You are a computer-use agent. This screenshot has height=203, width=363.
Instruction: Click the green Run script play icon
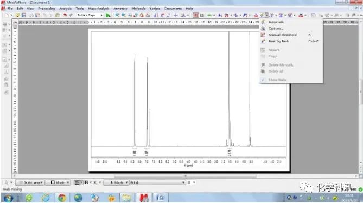click(108, 15)
